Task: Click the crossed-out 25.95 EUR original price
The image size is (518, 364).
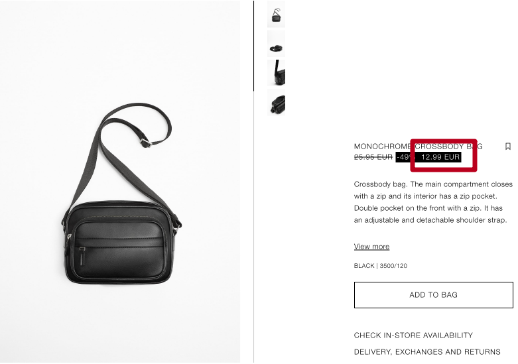Action: click(373, 157)
